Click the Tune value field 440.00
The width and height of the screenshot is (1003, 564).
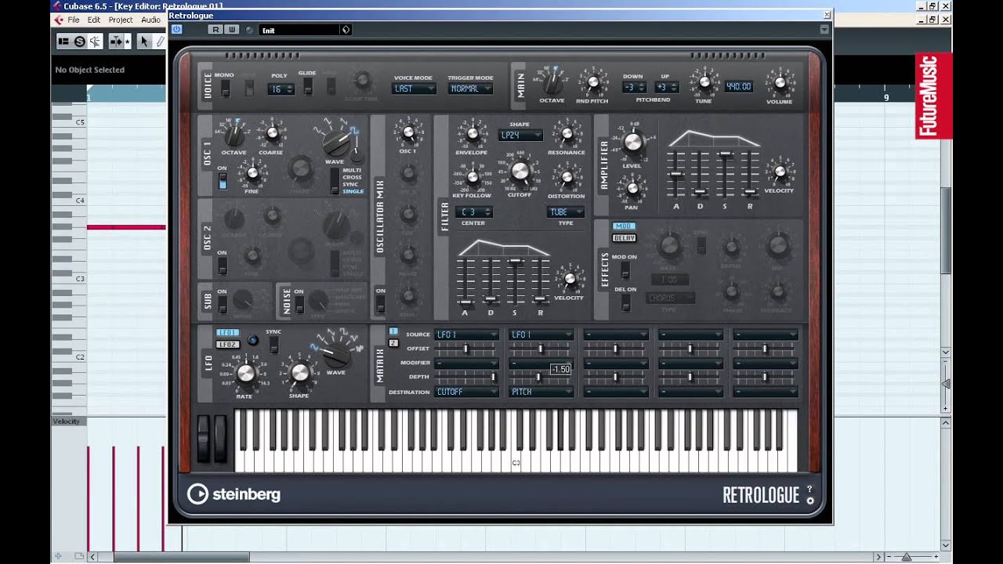click(738, 86)
